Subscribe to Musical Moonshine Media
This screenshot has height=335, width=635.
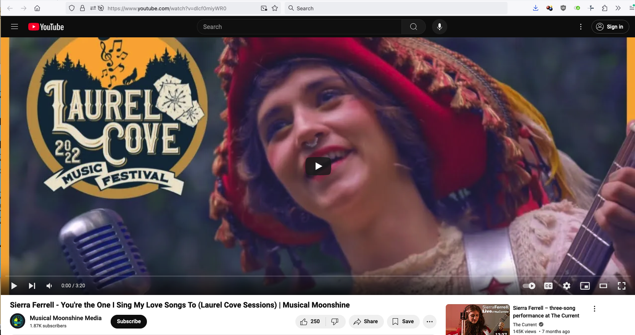[129, 321]
